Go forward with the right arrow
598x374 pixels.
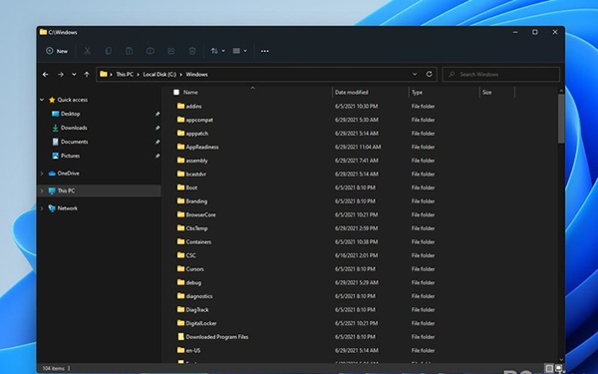(60, 75)
